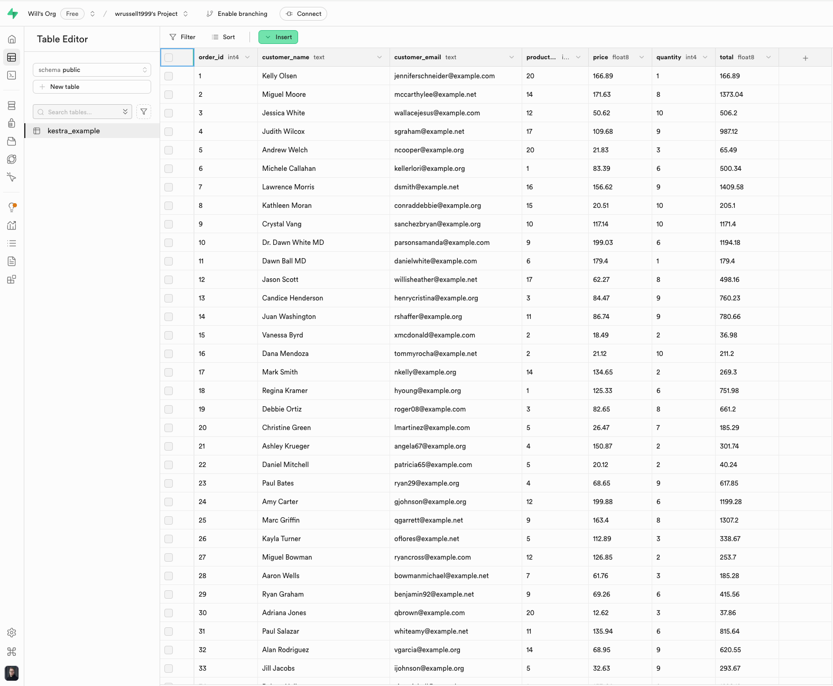Open the SQL Editor sidebar icon
Screen dimensions: 833x686
pos(12,75)
